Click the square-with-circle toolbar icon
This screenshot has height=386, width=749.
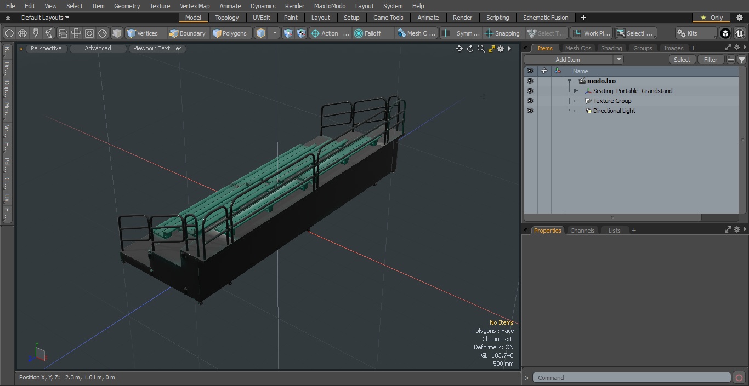pyautogui.click(x=89, y=33)
